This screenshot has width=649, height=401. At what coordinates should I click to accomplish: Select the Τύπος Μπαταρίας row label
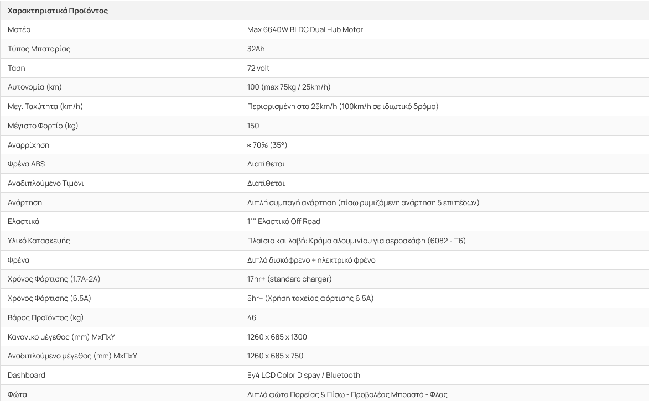[39, 49]
